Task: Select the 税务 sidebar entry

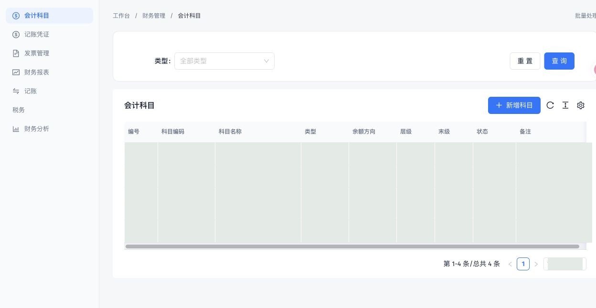Action: [50, 110]
